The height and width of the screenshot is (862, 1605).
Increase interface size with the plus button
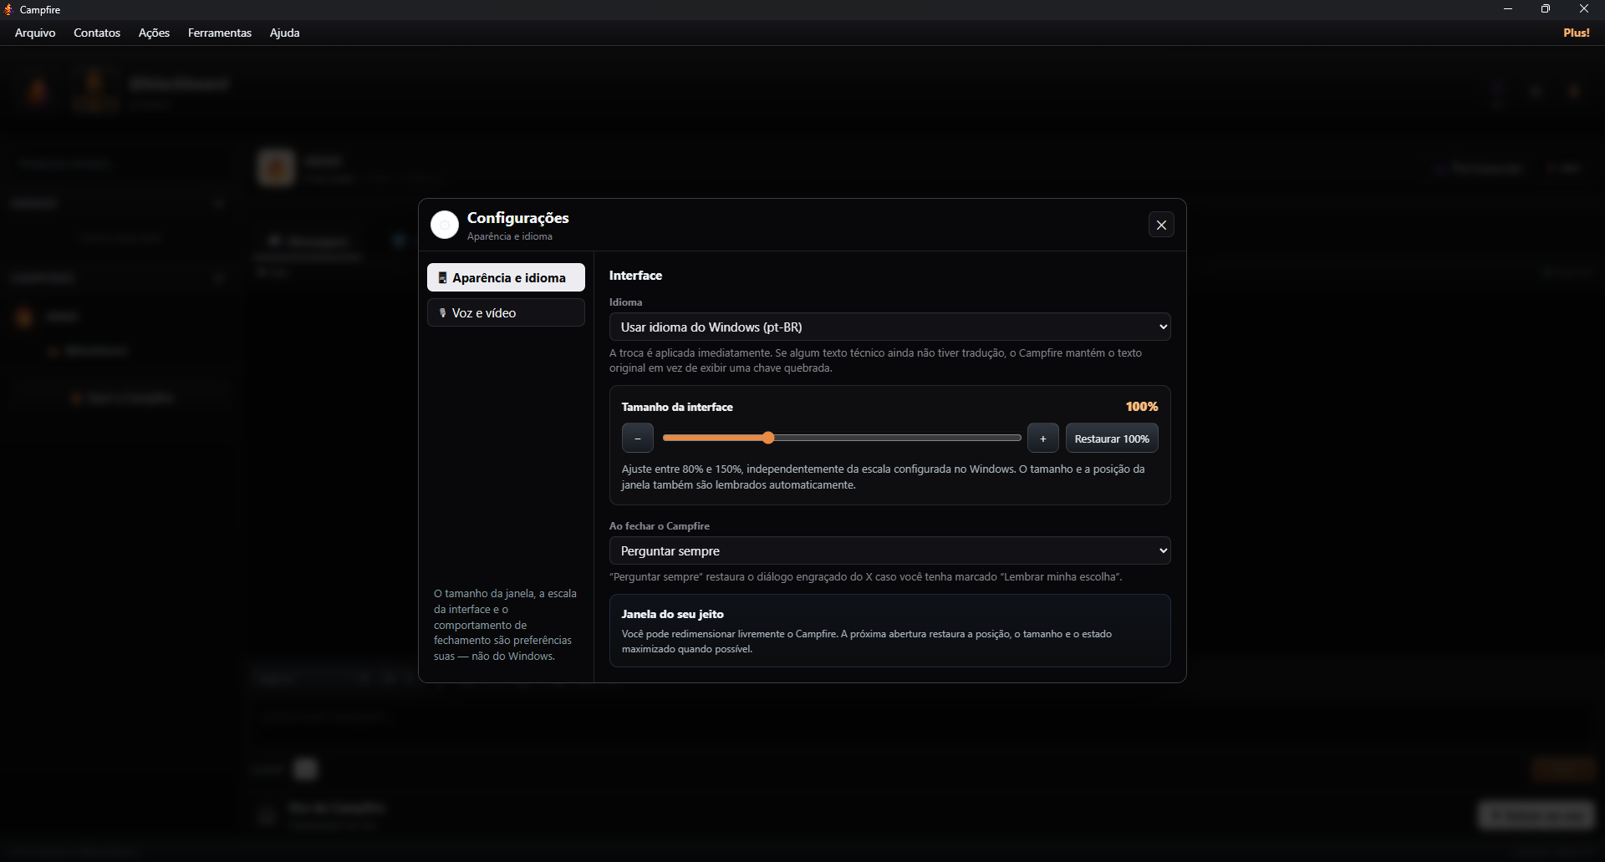coord(1043,439)
